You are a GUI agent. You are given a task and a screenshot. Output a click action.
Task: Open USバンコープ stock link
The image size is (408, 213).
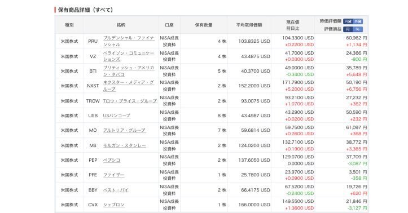pyautogui.click(x=117, y=116)
